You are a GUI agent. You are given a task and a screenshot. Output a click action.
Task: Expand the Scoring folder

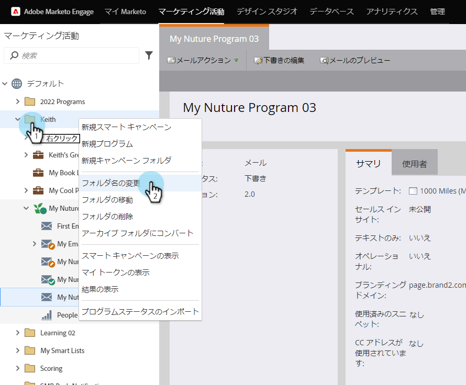[x=18, y=368]
